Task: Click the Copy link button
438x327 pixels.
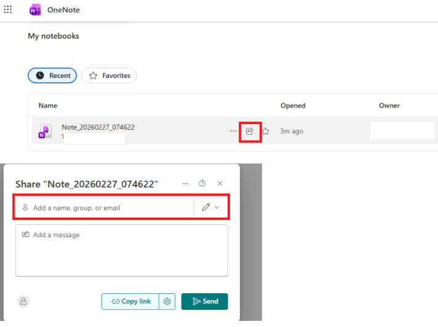Action: pos(130,301)
